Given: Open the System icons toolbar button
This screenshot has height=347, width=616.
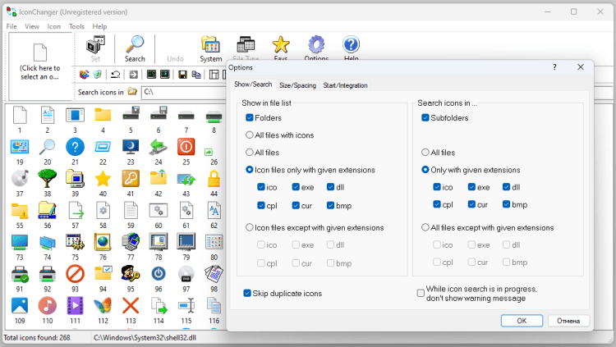Looking at the screenshot, I should [x=210, y=48].
